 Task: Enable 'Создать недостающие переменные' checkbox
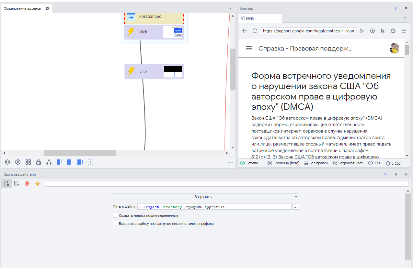pos(115,215)
